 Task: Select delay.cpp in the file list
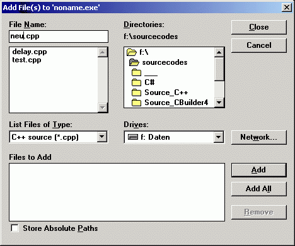tap(30, 52)
